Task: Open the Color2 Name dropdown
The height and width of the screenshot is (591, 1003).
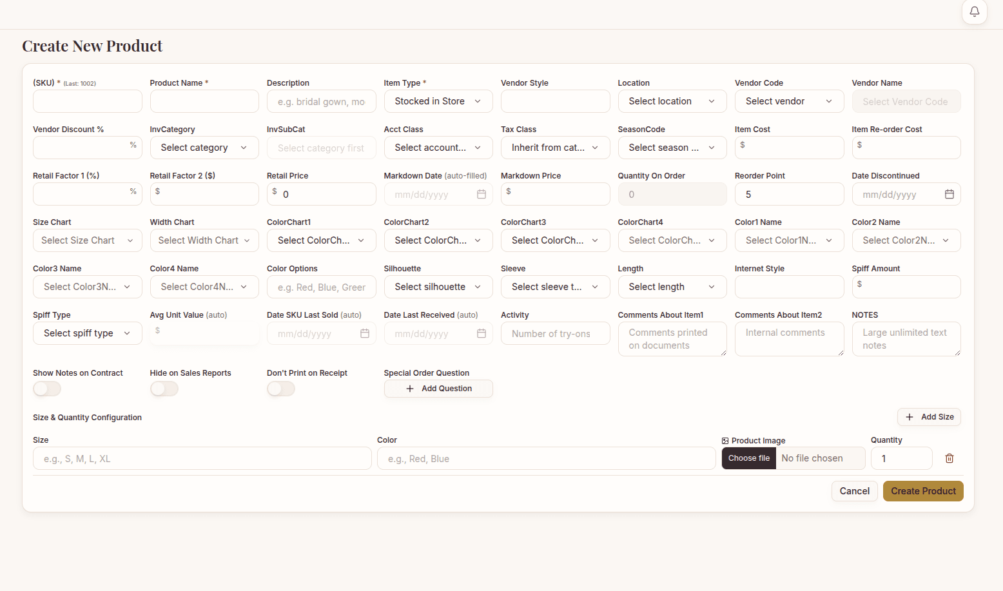Action: tap(906, 240)
